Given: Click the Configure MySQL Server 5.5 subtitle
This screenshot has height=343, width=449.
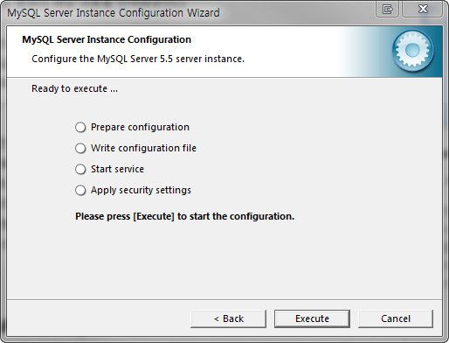Looking at the screenshot, I should pos(138,59).
